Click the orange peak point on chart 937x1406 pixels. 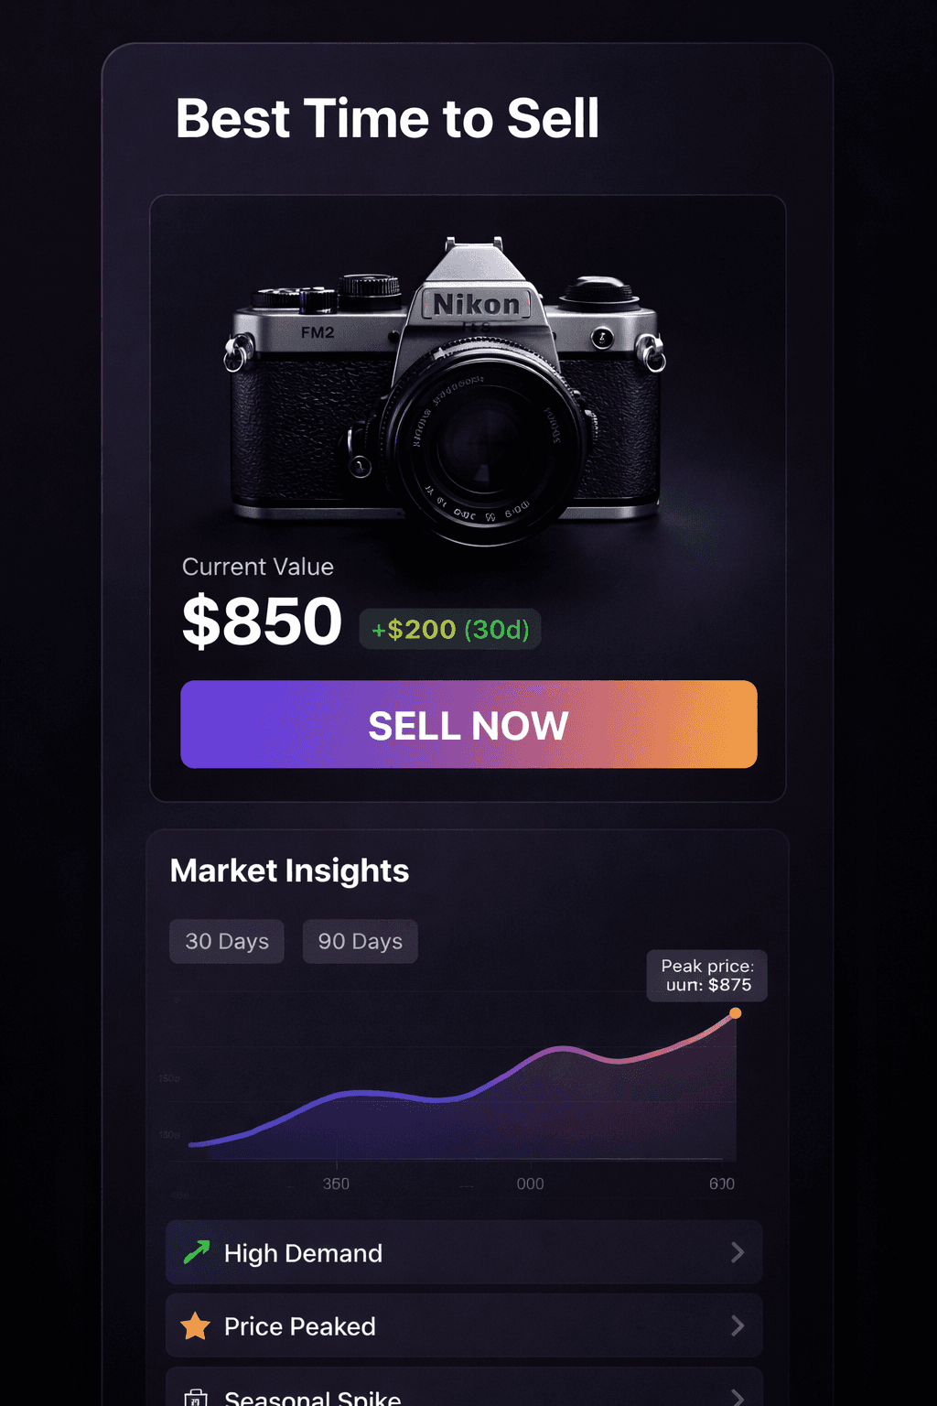[735, 1013]
